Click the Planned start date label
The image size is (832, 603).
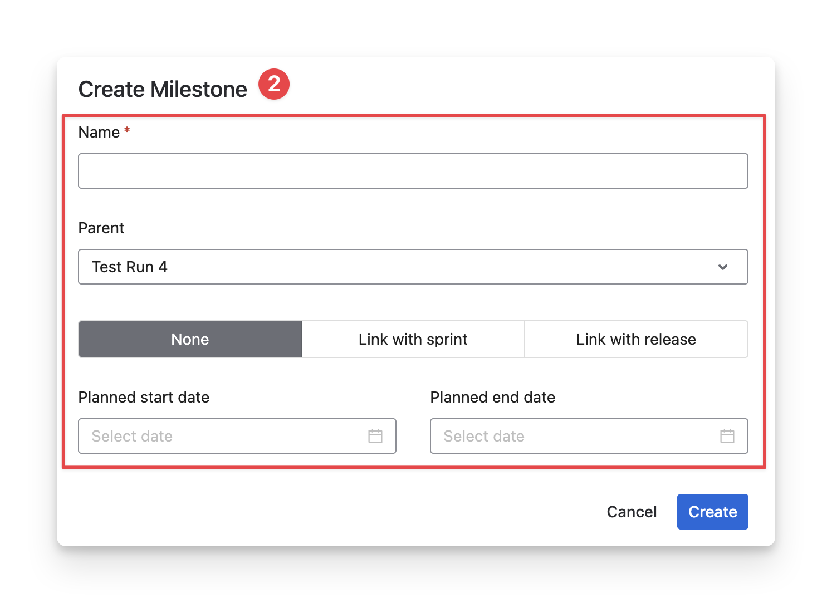[144, 398]
